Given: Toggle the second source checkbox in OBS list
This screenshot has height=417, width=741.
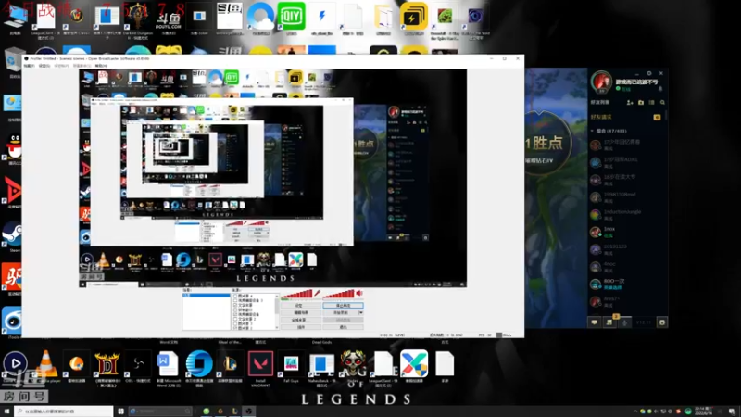Looking at the screenshot, I should (235, 300).
